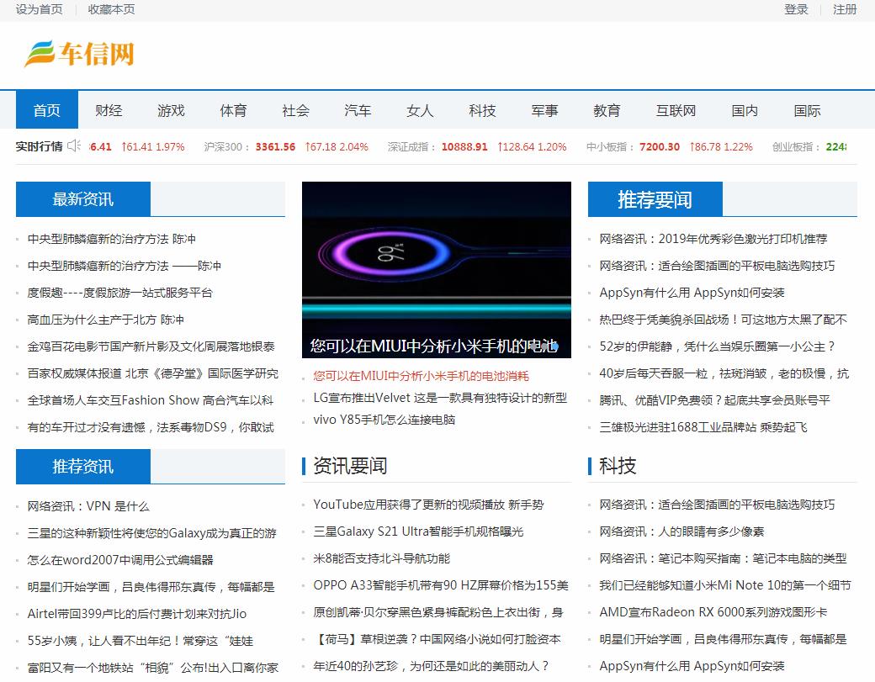
Task: Click the 车信网 site logo
Action: coord(79,54)
